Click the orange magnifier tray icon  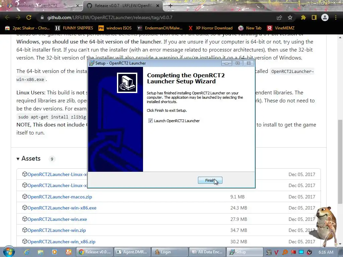coord(285,252)
